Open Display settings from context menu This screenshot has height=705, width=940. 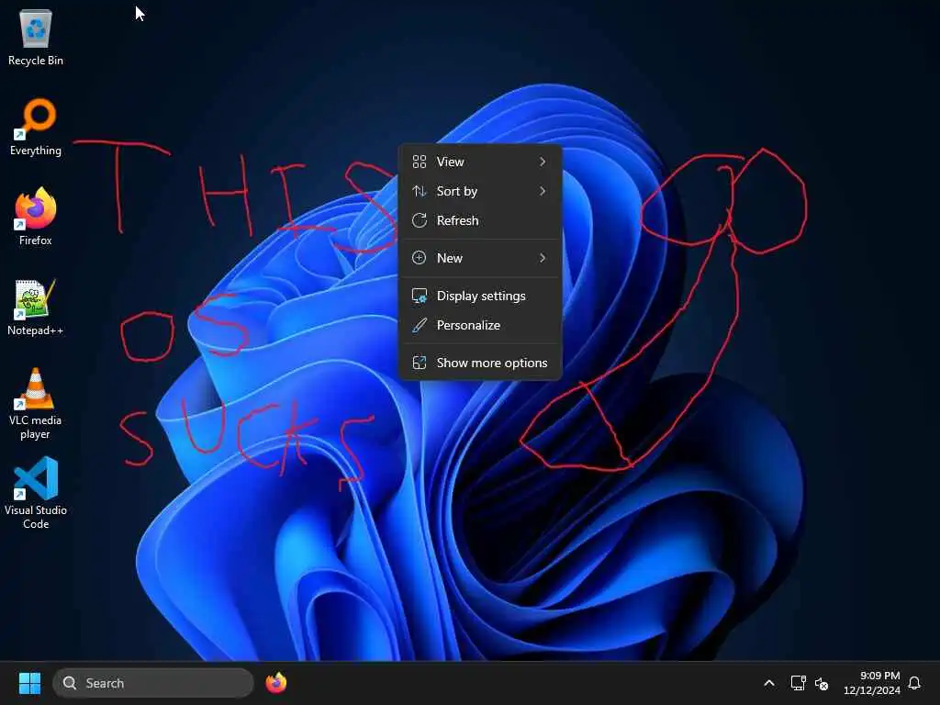(x=479, y=297)
